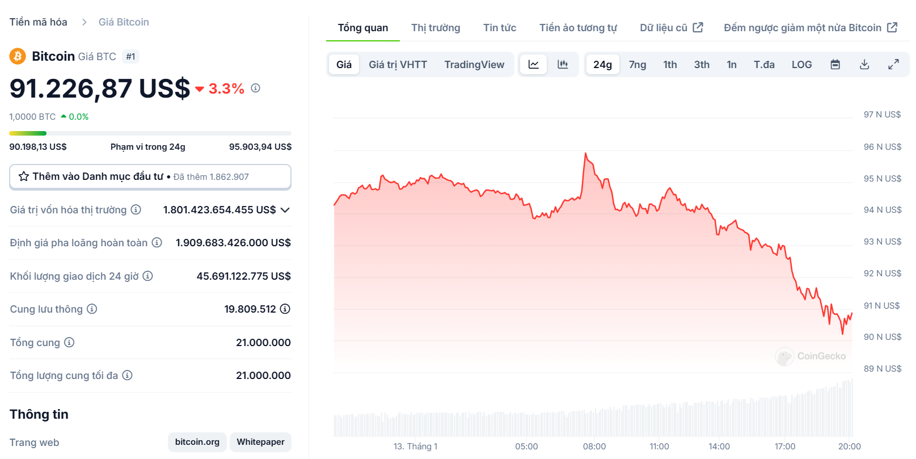Click external link icon beside Đếm ngược giảm một nửa
This screenshot has width=916, height=459.
[892, 27]
